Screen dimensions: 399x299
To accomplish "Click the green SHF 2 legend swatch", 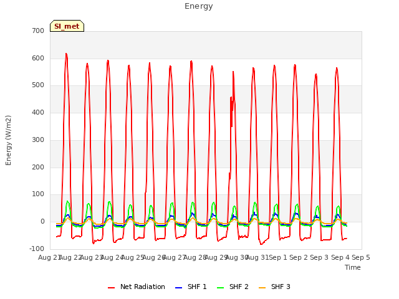I will (220, 288).
